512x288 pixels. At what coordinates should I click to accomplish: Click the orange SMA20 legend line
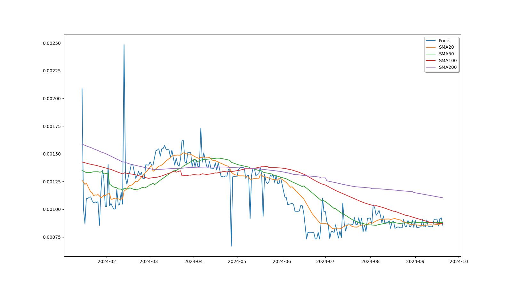click(431, 47)
